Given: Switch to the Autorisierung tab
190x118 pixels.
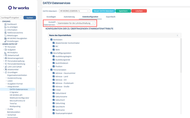Looking at the screenshot, I should (69, 17).
